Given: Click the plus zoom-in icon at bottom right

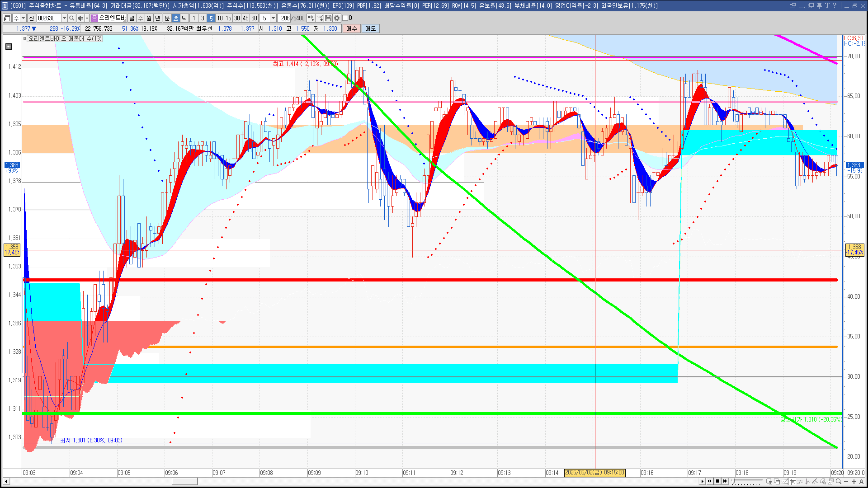Looking at the screenshot, I should (x=854, y=482).
